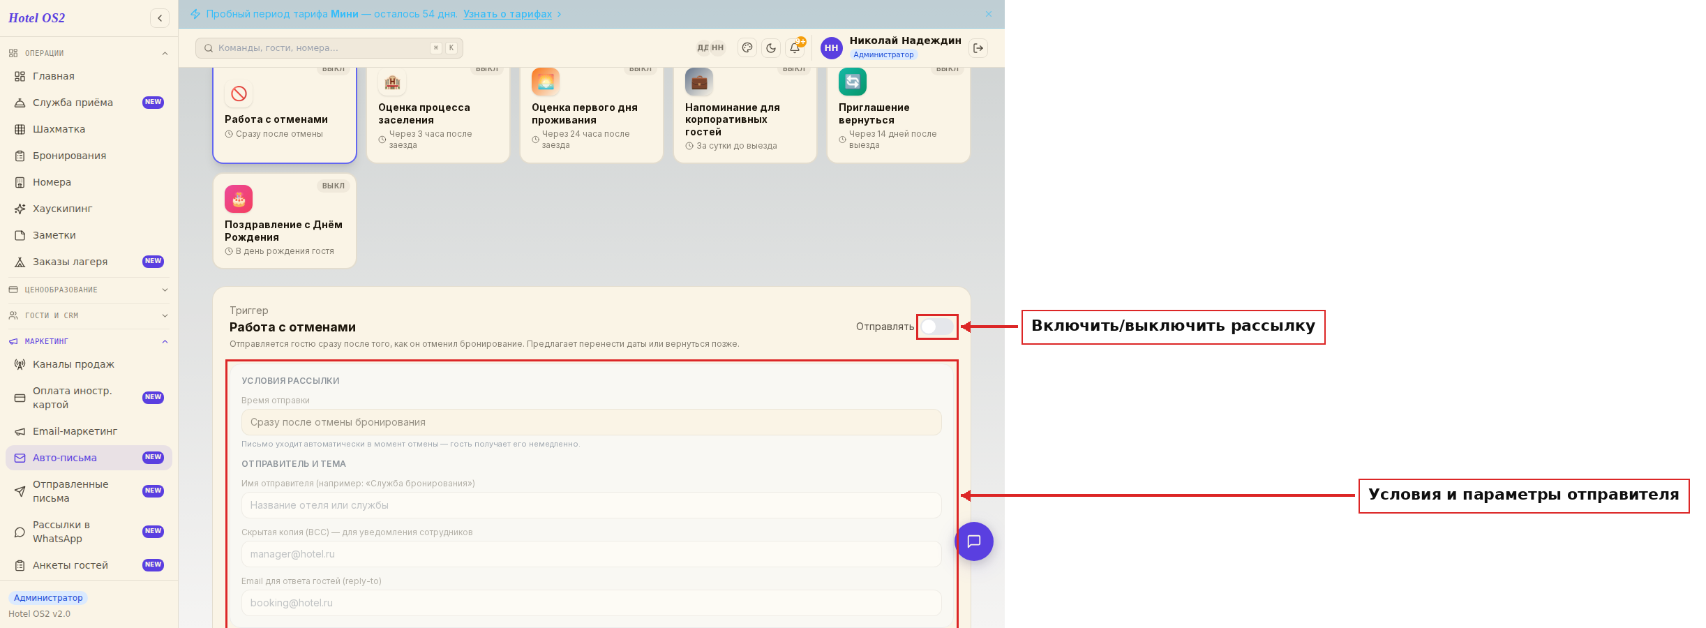Focus the command search field
This screenshot has width=1706, height=628.
tap(329, 48)
